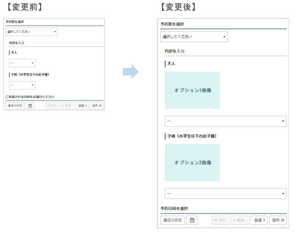Click 内訳を入力 label in before panel
This screenshot has height=232, width=294.
[x=16, y=43]
